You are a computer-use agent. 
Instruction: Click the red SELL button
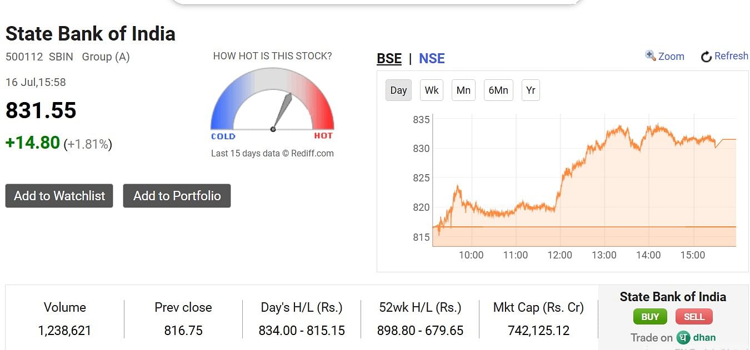tap(694, 317)
